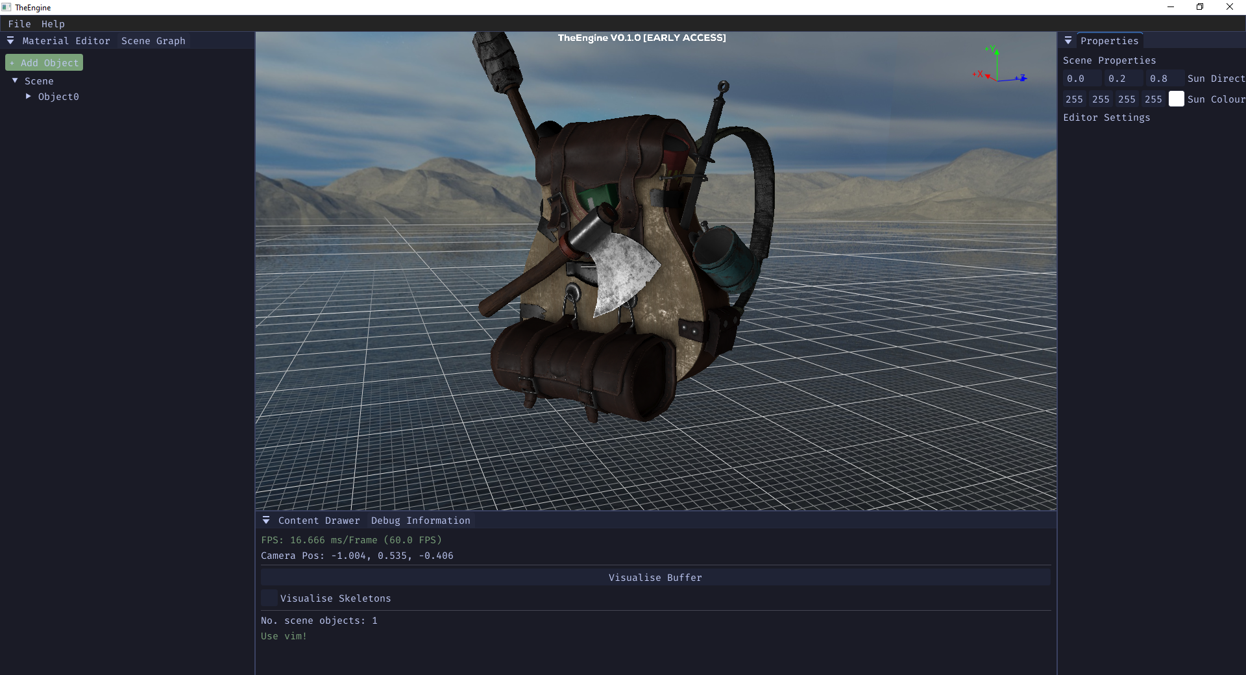
Task: Switch to the Content Drawer tab
Action: tap(319, 521)
